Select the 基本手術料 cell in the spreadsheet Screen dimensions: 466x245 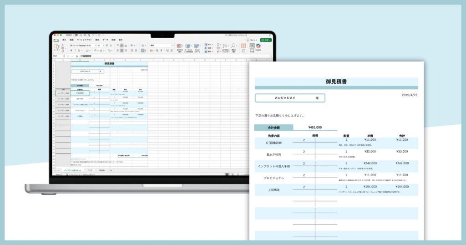[80, 99]
